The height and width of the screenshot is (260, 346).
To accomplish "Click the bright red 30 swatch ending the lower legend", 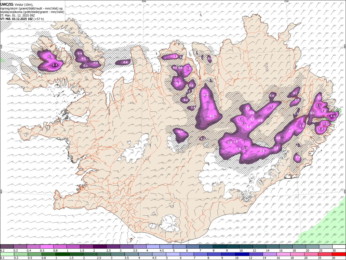I will (339, 254).
